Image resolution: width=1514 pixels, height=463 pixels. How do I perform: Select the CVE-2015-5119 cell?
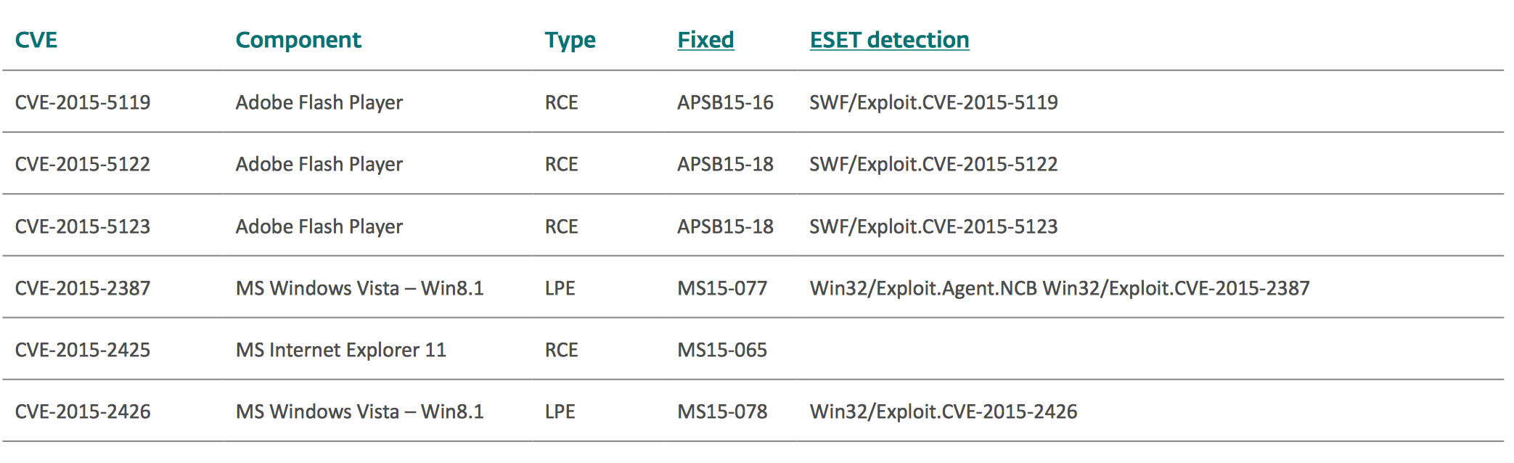pos(83,102)
